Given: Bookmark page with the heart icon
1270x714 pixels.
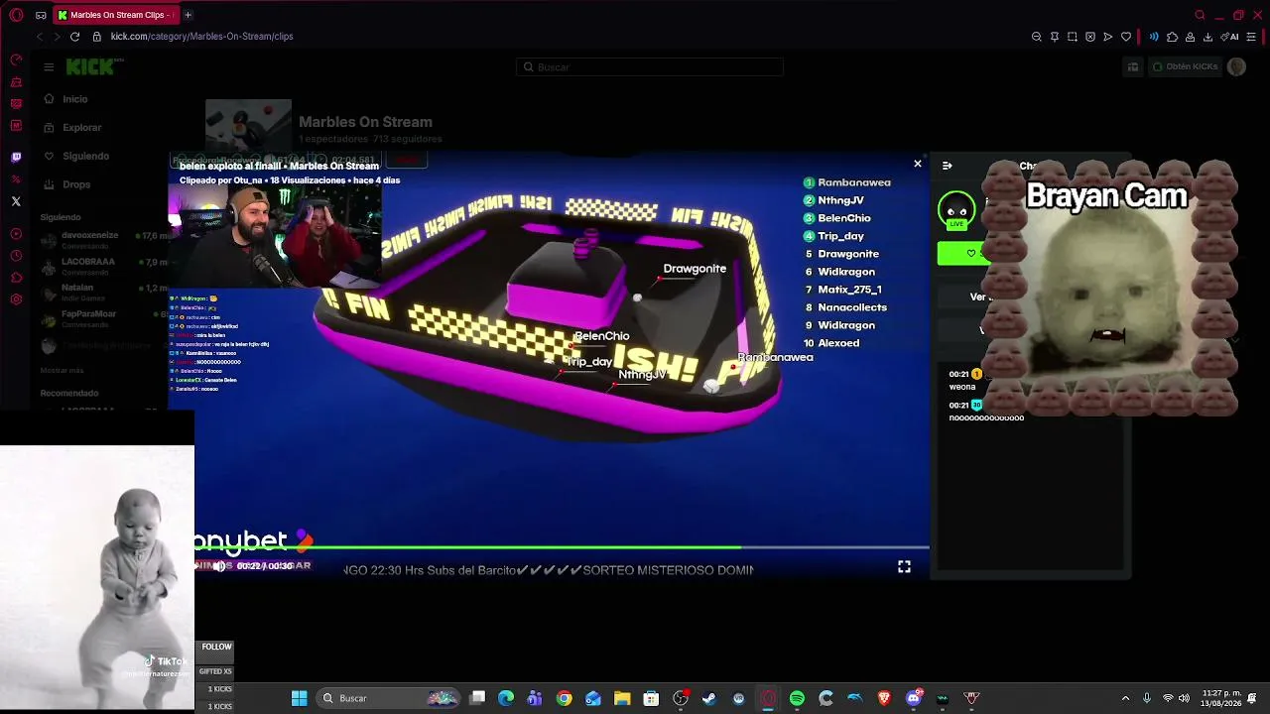Looking at the screenshot, I should tap(1126, 37).
